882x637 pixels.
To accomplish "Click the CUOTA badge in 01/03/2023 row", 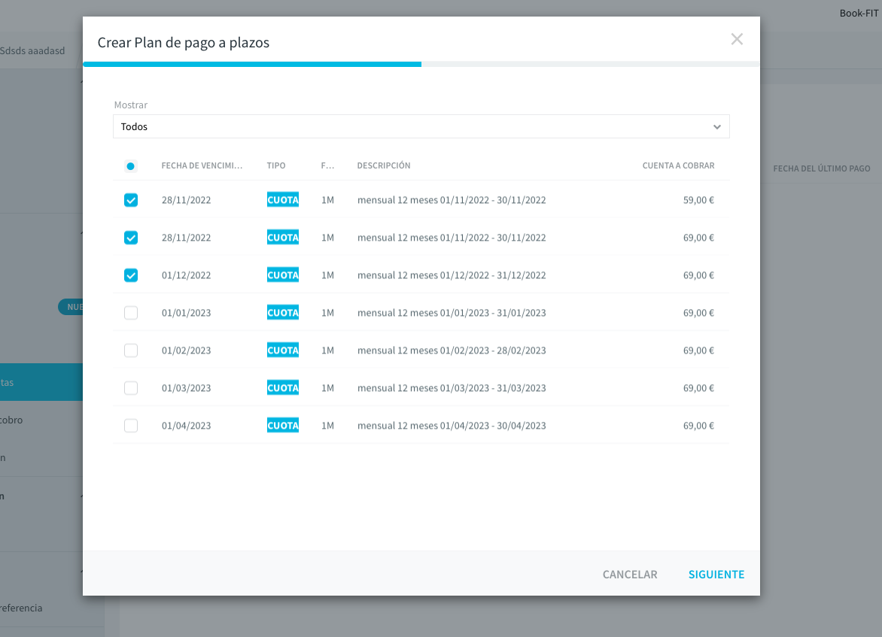I will point(283,388).
